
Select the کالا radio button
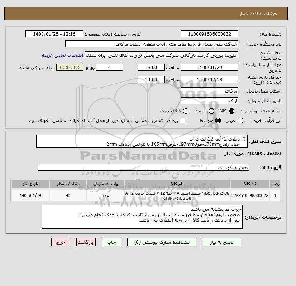231,111
